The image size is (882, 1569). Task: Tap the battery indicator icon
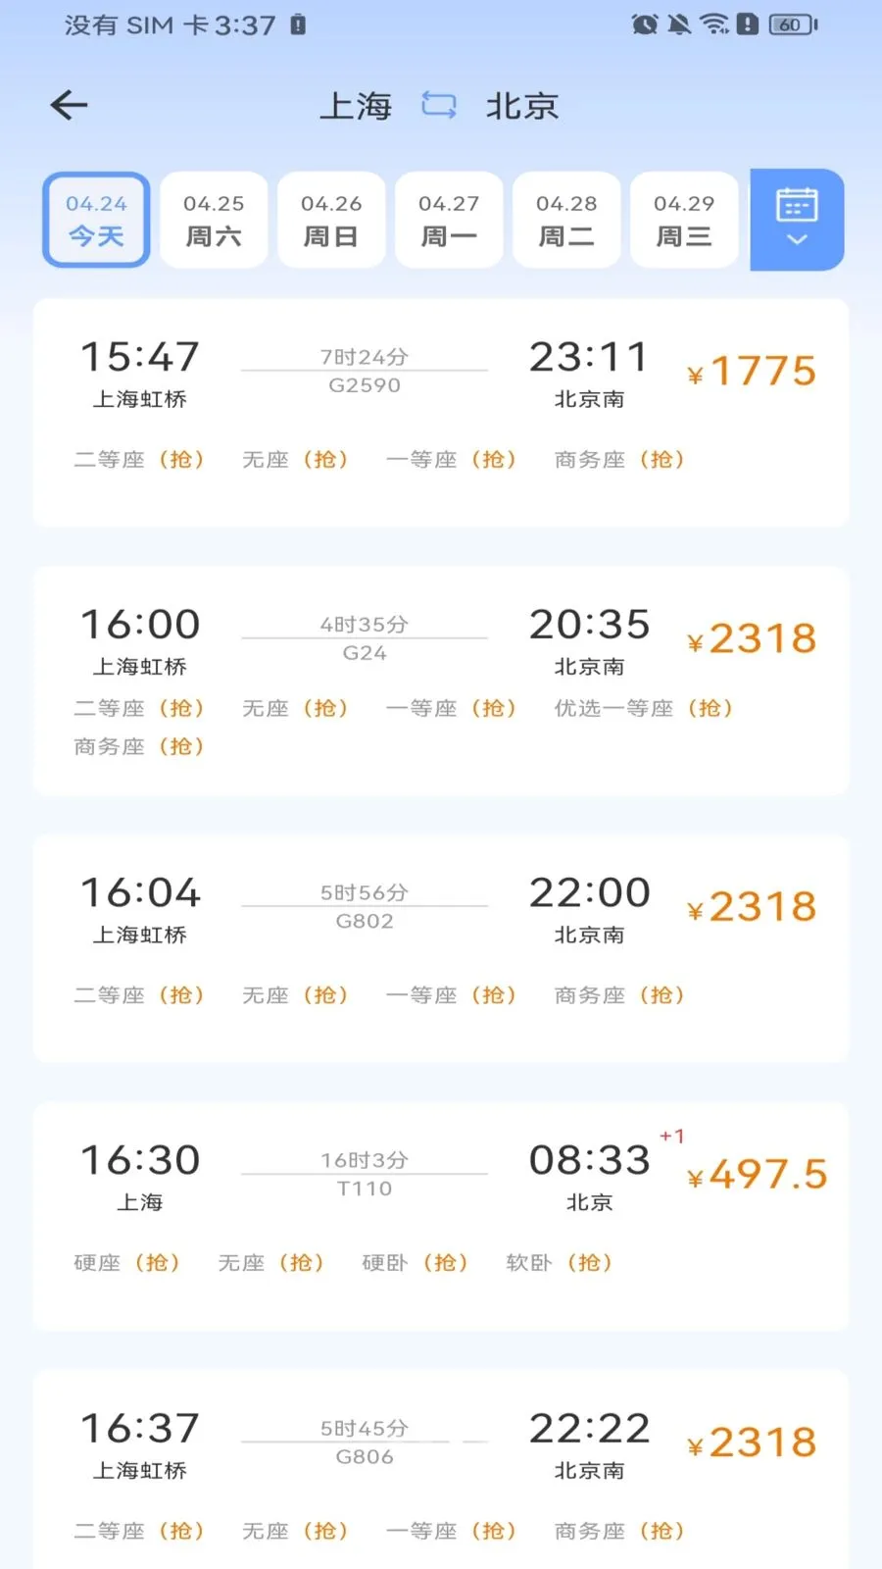(793, 25)
